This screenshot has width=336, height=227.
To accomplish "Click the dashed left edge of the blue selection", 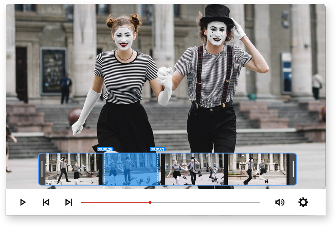I will 104,169.
